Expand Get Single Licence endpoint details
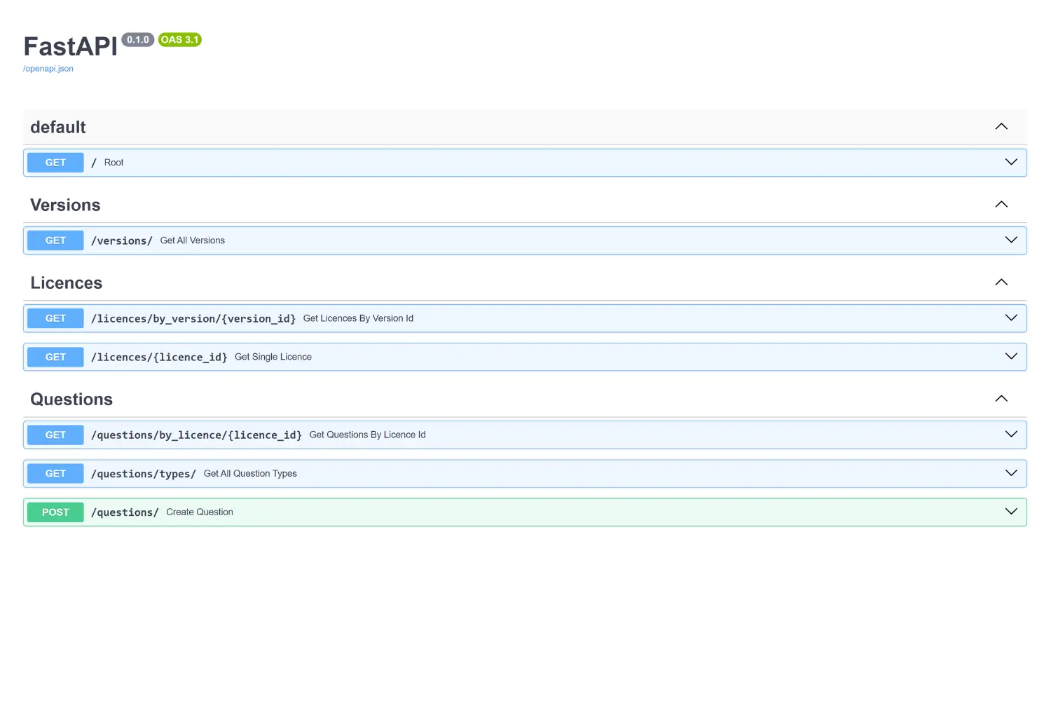 (x=1011, y=356)
